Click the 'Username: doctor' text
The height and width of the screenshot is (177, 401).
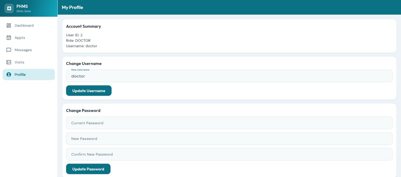[82, 46]
